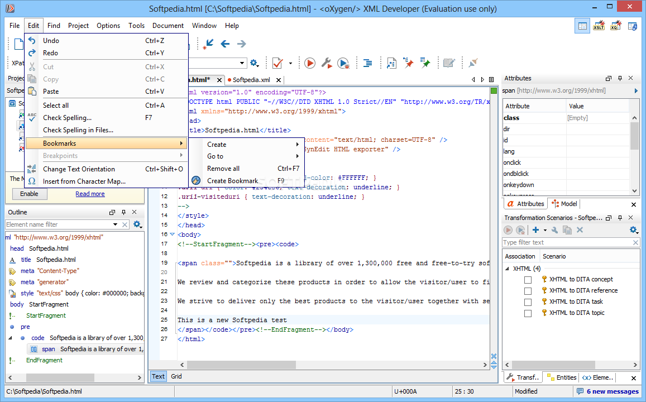Collapse the XHTML (4) scenario group

(x=507, y=269)
